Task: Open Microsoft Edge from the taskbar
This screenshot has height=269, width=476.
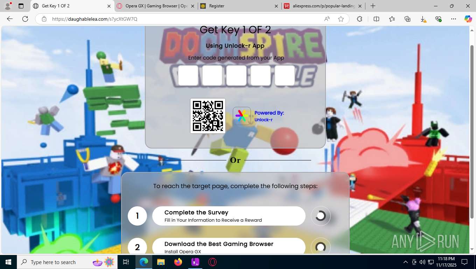Action: click(143, 262)
